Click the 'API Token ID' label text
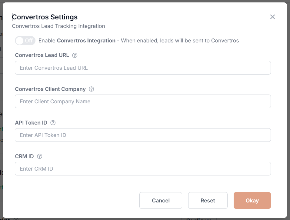The height and width of the screenshot is (220, 290). tap(31, 123)
